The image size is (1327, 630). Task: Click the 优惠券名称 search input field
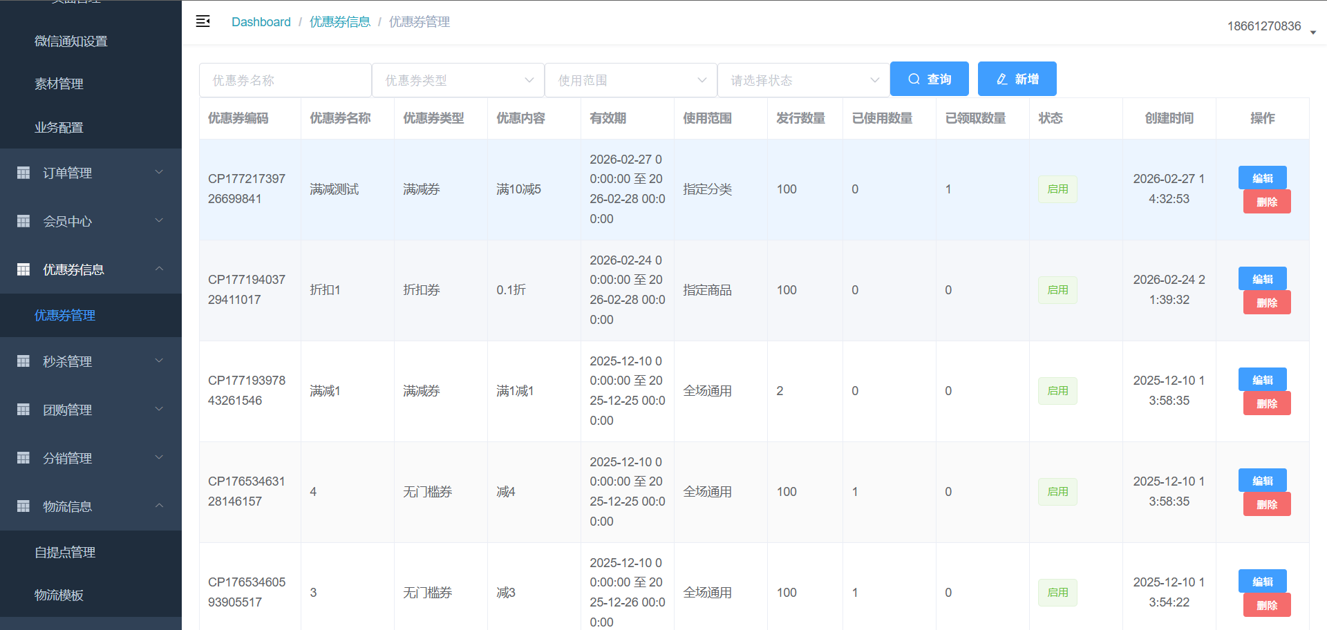[285, 80]
